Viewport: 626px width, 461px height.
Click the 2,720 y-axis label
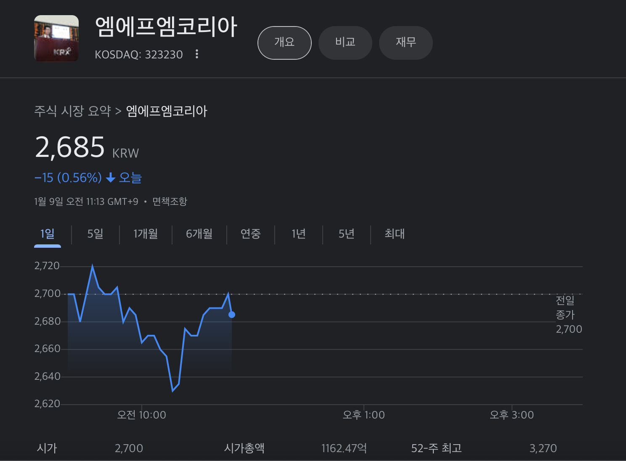47,266
